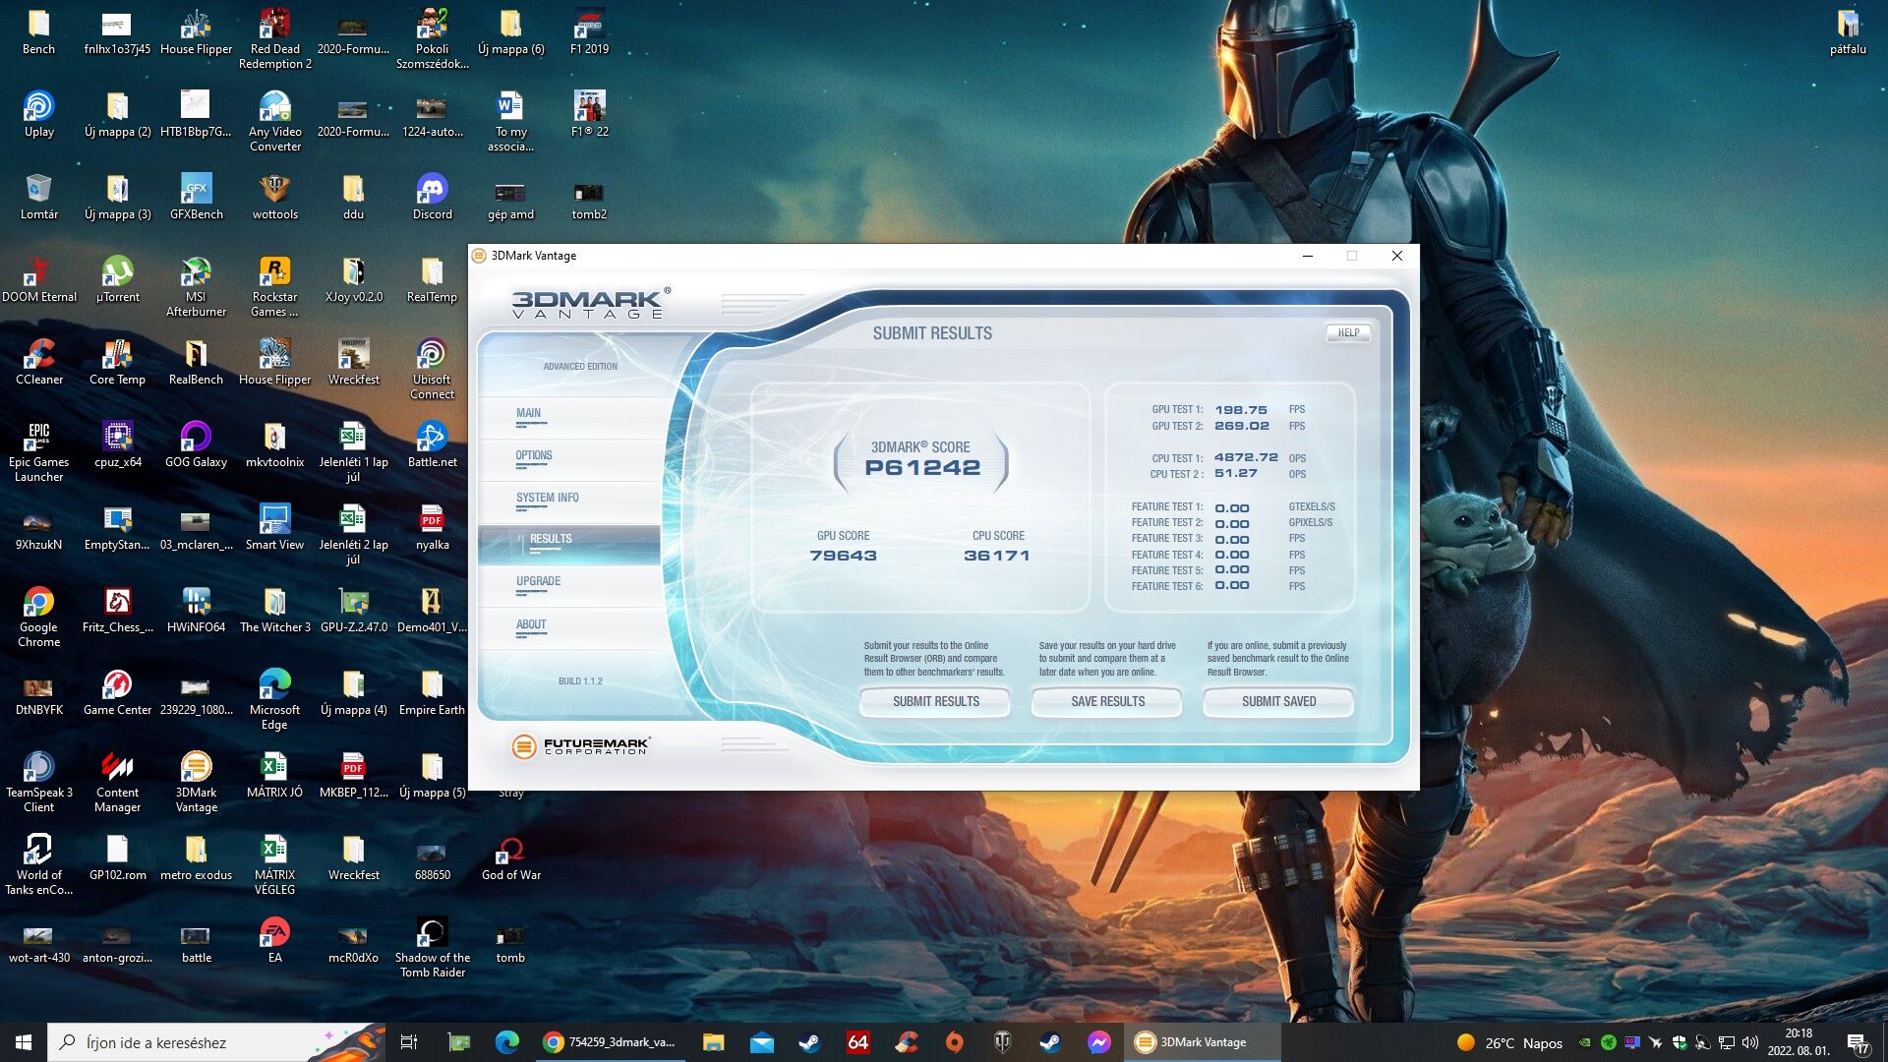Select the Discord desktop icon
The height and width of the screenshot is (1062, 1888).
pos(432,198)
